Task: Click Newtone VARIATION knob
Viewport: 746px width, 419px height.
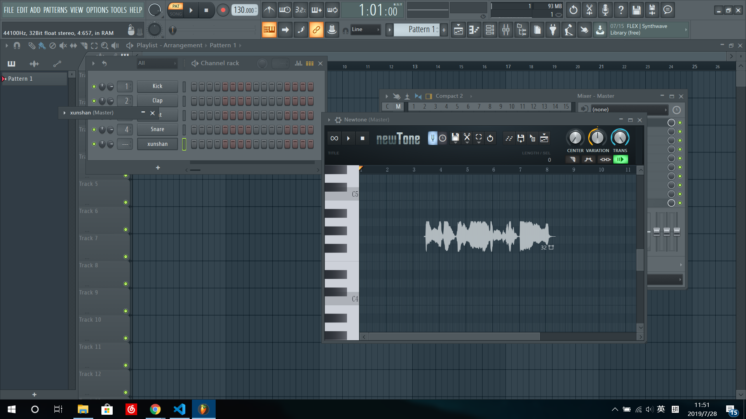Action: point(597,137)
